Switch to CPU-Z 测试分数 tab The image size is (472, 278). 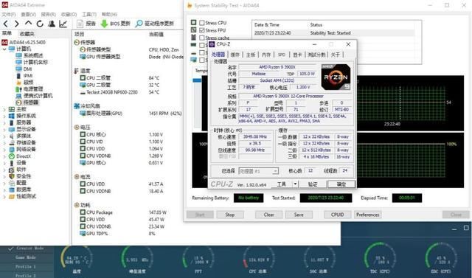coord(316,55)
